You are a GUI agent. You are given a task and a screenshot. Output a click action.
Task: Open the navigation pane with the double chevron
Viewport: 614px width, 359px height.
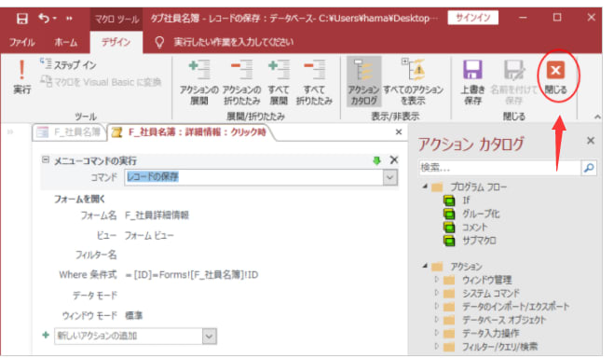pyautogui.click(x=10, y=132)
